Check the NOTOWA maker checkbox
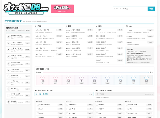The height and width of the screenshot is (118, 160). (97, 105)
